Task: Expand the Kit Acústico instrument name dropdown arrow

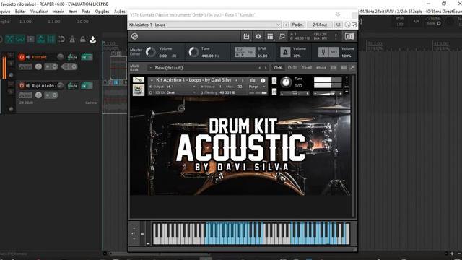Action: pos(152,80)
